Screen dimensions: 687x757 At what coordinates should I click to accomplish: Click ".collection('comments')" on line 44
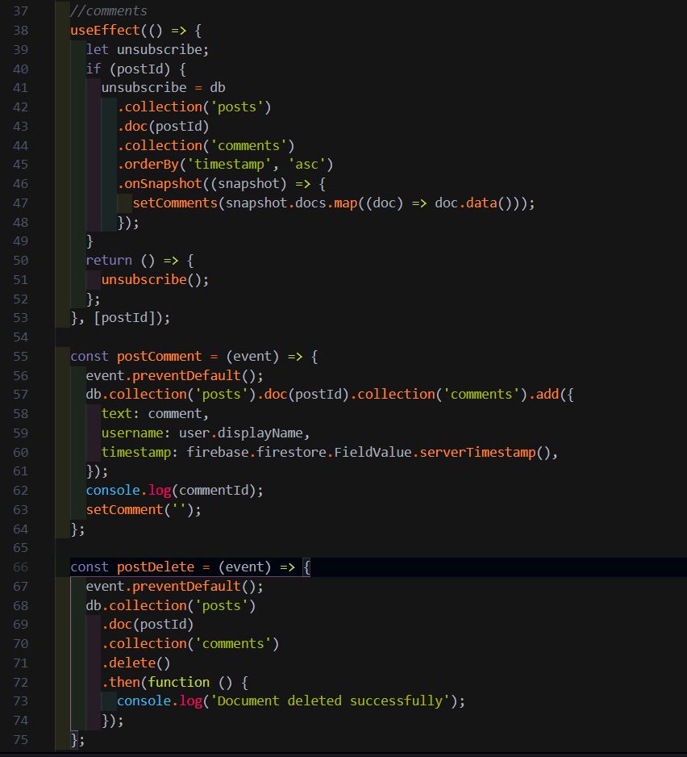click(206, 145)
